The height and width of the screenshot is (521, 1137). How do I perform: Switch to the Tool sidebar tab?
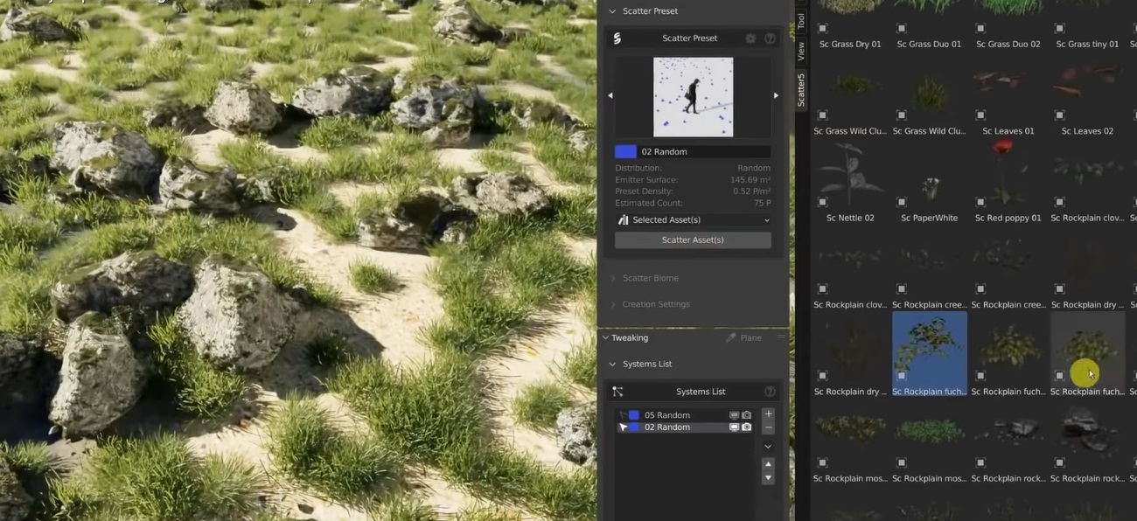800,20
